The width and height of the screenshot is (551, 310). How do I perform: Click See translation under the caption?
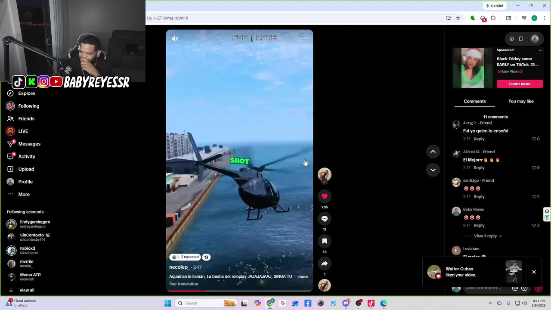pos(184,284)
